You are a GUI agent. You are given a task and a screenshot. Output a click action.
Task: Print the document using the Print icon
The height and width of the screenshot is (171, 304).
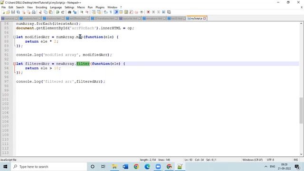(34, 12)
